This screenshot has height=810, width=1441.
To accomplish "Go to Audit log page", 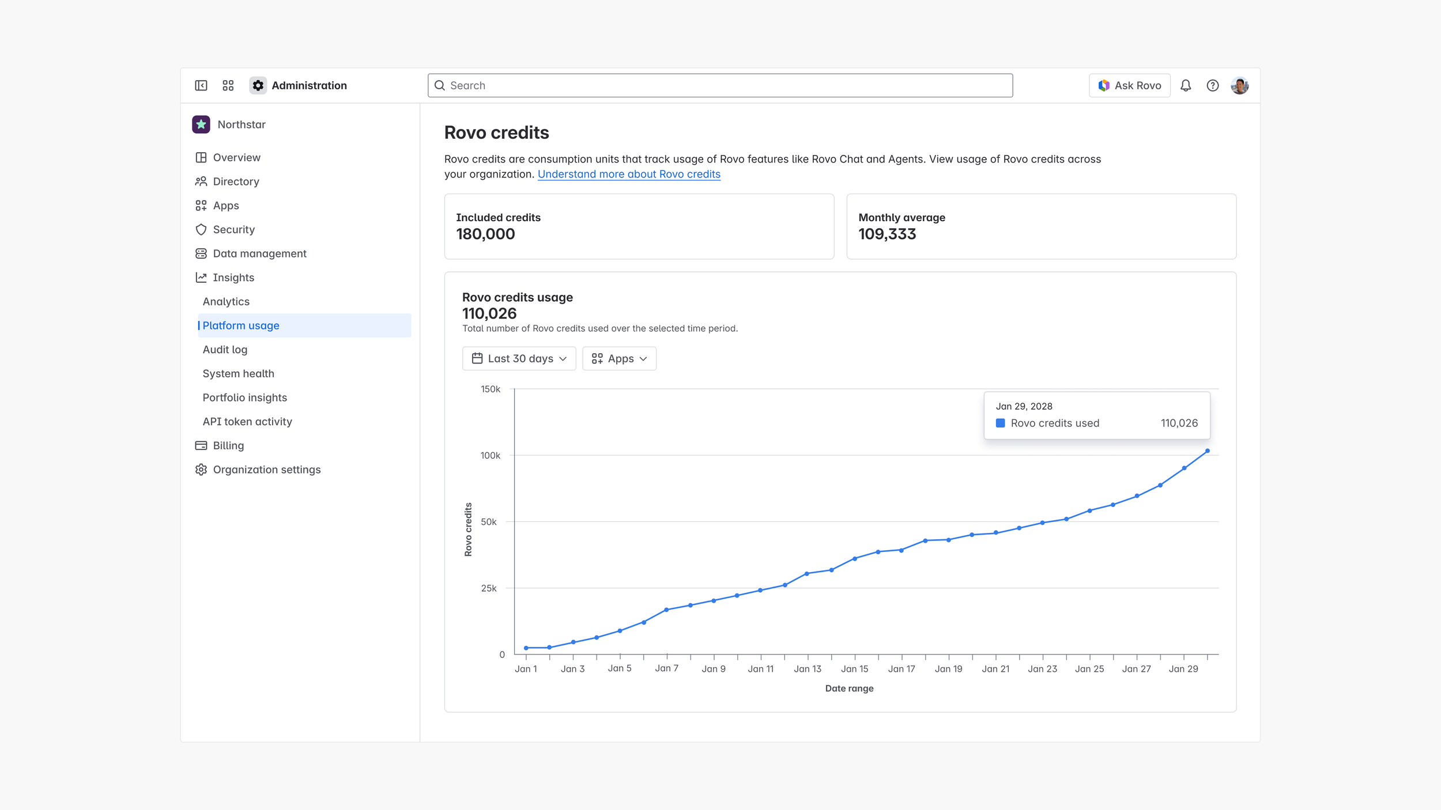I will pos(225,350).
